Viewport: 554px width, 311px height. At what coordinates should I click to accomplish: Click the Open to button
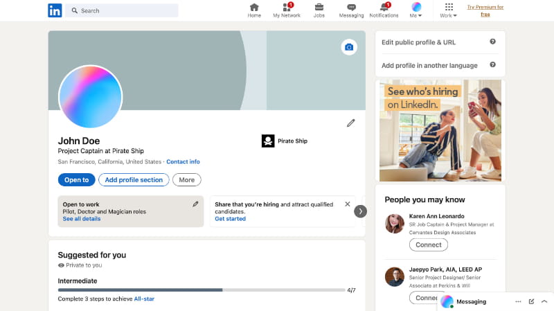(76, 180)
